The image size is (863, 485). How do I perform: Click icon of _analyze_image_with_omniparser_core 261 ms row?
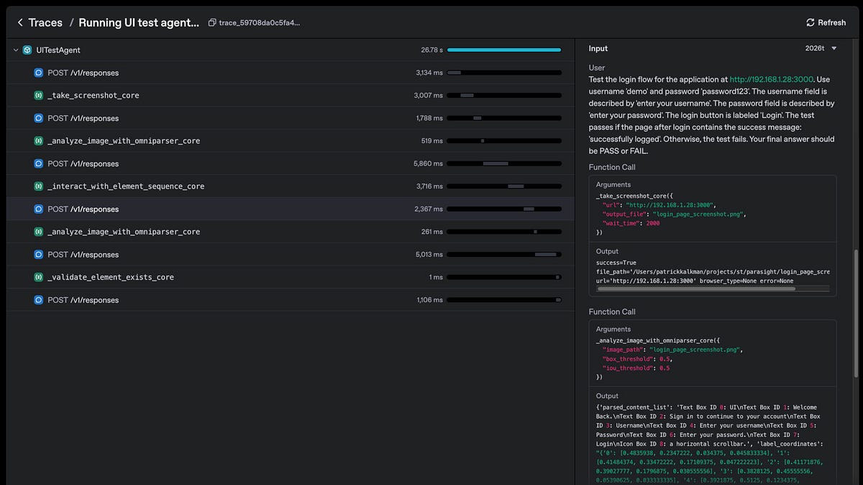click(38, 232)
